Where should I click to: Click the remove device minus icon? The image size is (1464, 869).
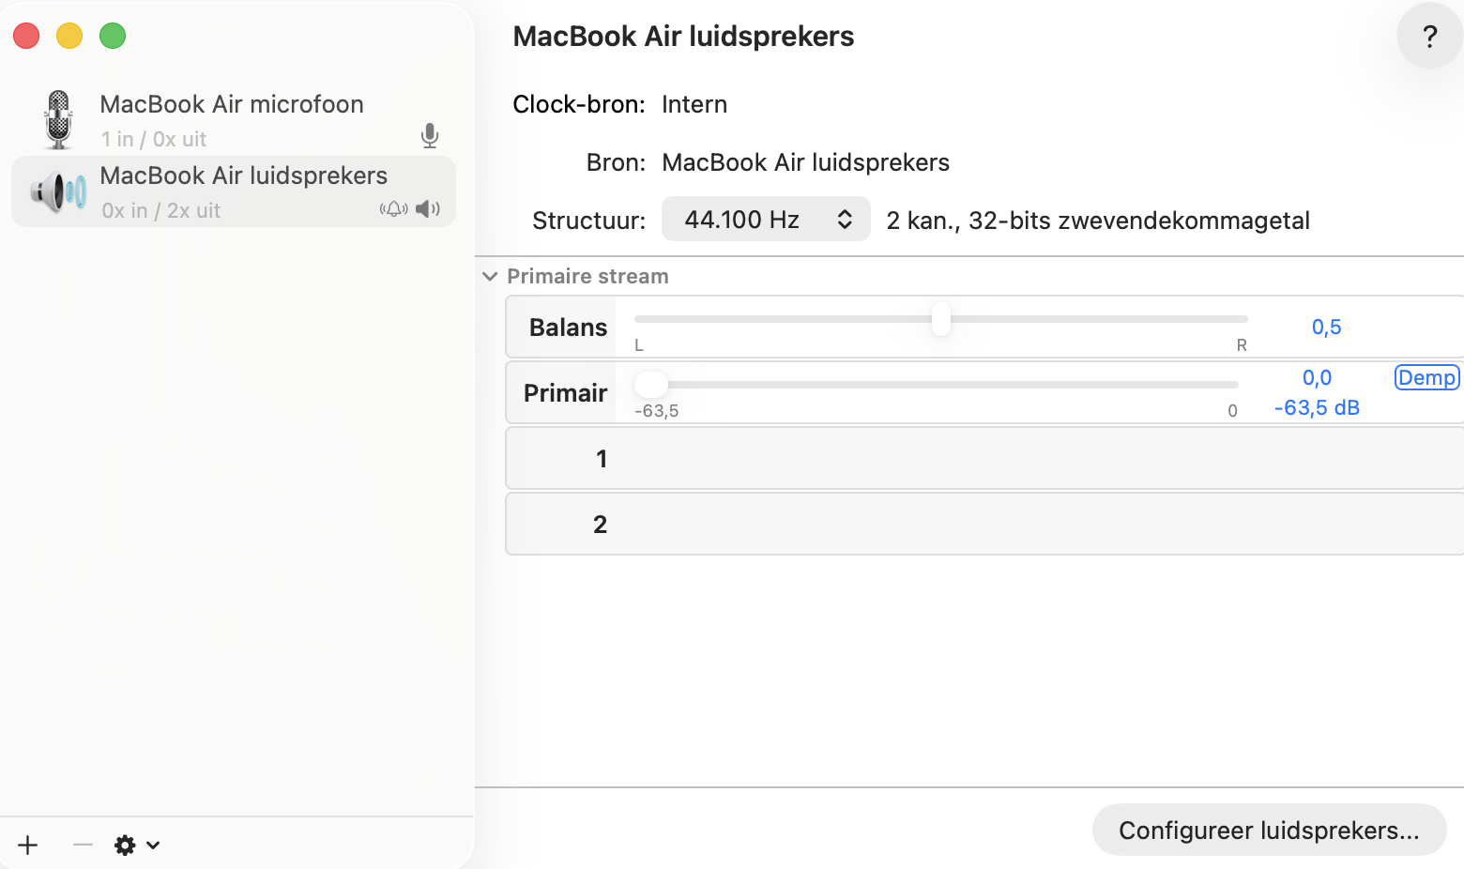[82, 845]
